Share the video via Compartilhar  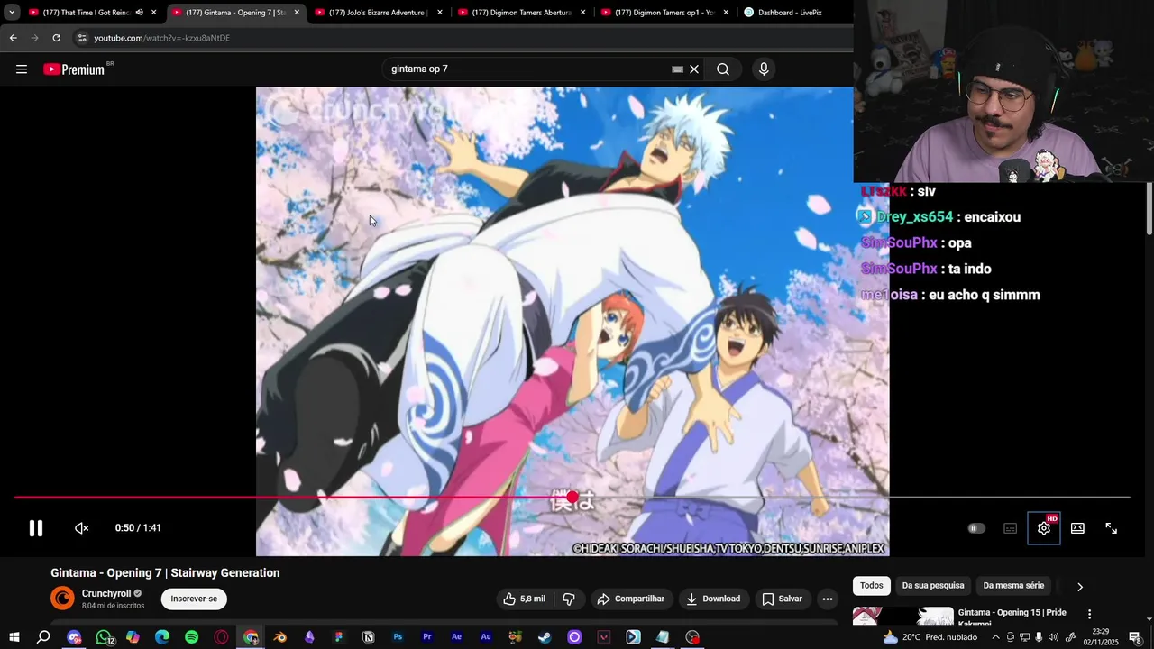pos(631,599)
